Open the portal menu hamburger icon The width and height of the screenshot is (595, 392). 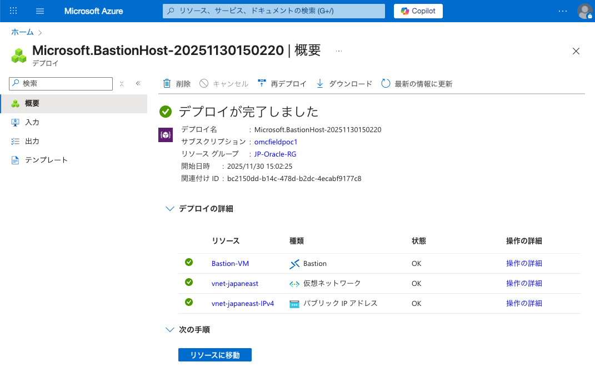click(39, 11)
